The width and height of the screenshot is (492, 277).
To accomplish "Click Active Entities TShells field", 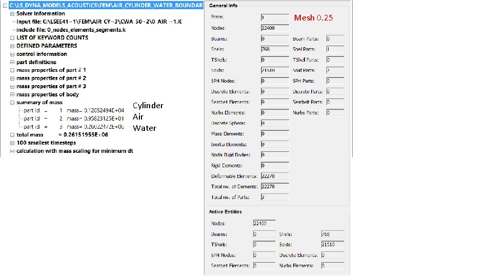I will click(x=264, y=244).
